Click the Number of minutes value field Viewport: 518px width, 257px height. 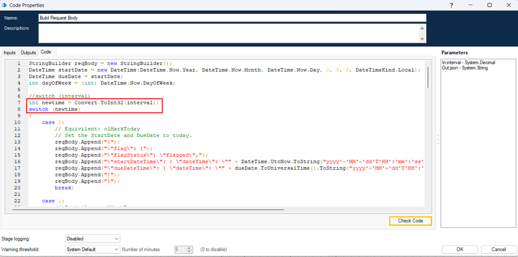[180, 249]
